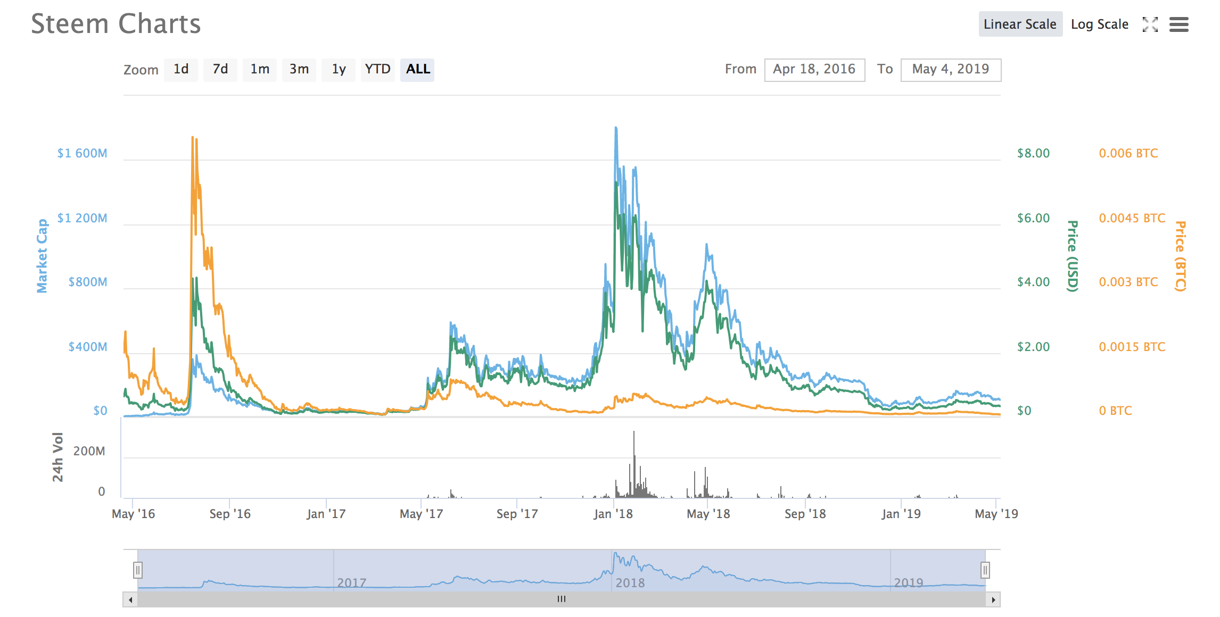Set zoom range to 1y
Image resolution: width=1220 pixels, height=617 pixels.
coord(339,69)
